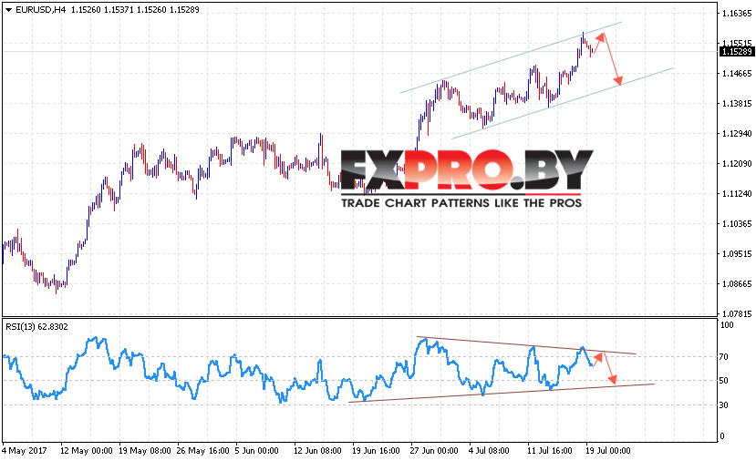Click the 11 Jul 16:00 time label
This screenshot has height=461, width=756.
[550, 451]
